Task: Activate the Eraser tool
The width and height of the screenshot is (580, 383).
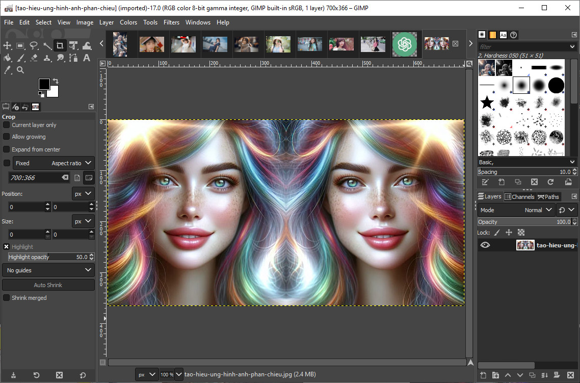Action: (x=34, y=58)
